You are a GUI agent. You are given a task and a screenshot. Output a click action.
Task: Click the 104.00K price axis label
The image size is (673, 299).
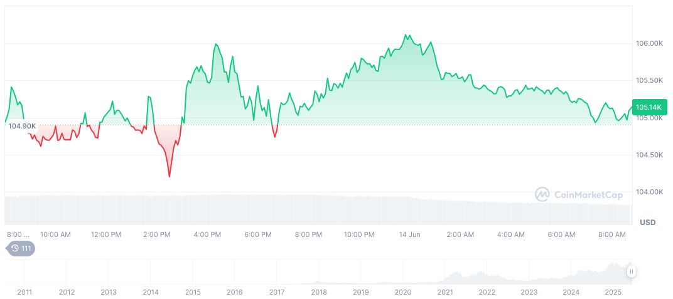click(649, 192)
